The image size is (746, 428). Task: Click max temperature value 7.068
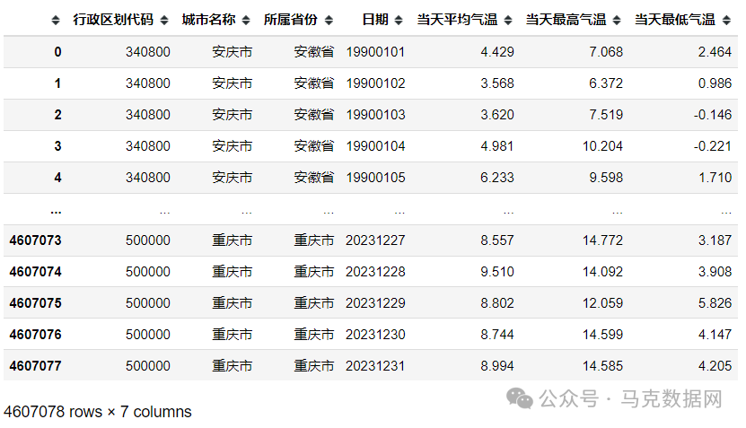coord(606,52)
